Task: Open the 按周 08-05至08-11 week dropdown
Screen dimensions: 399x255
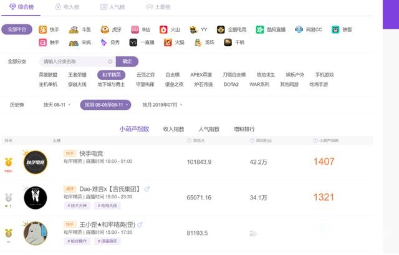Action: click(x=105, y=105)
